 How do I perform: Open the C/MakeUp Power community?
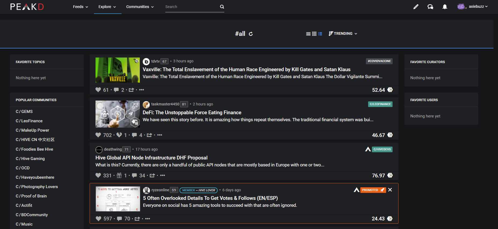coord(32,130)
